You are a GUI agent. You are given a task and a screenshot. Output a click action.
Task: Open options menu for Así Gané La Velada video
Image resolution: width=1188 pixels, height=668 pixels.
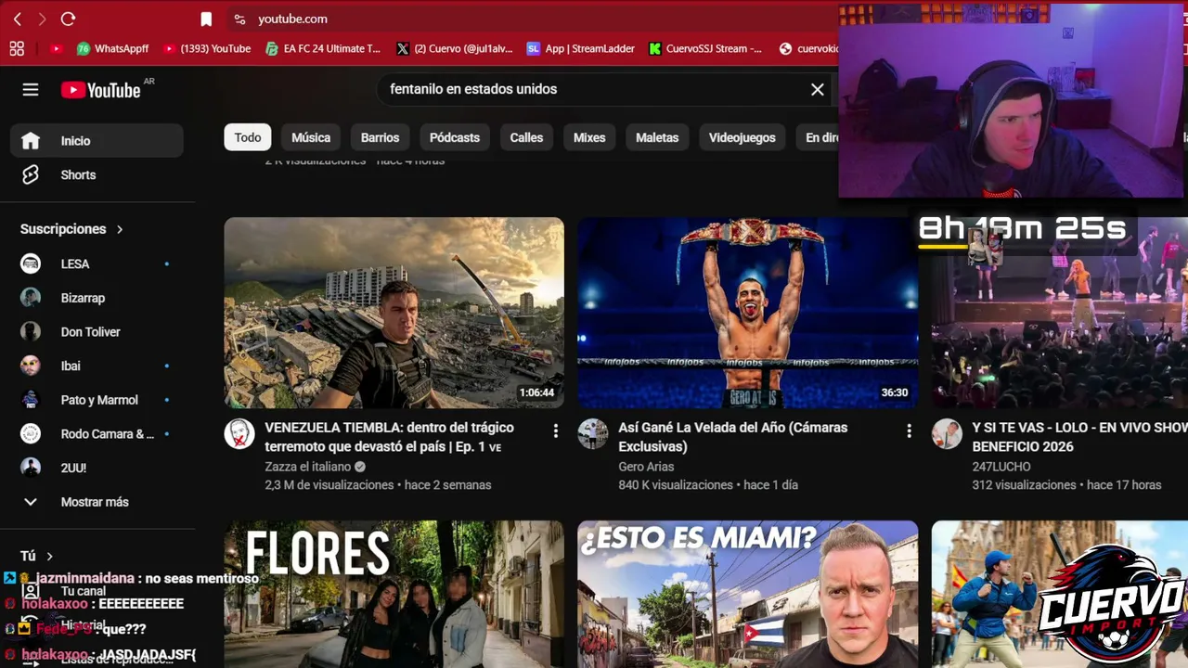click(909, 430)
